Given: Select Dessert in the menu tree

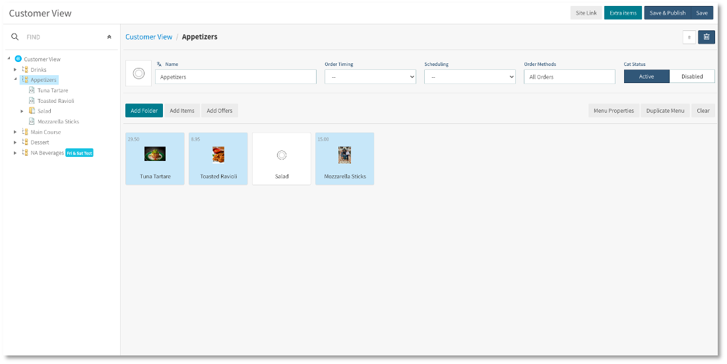Looking at the screenshot, I should tap(40, 142).
